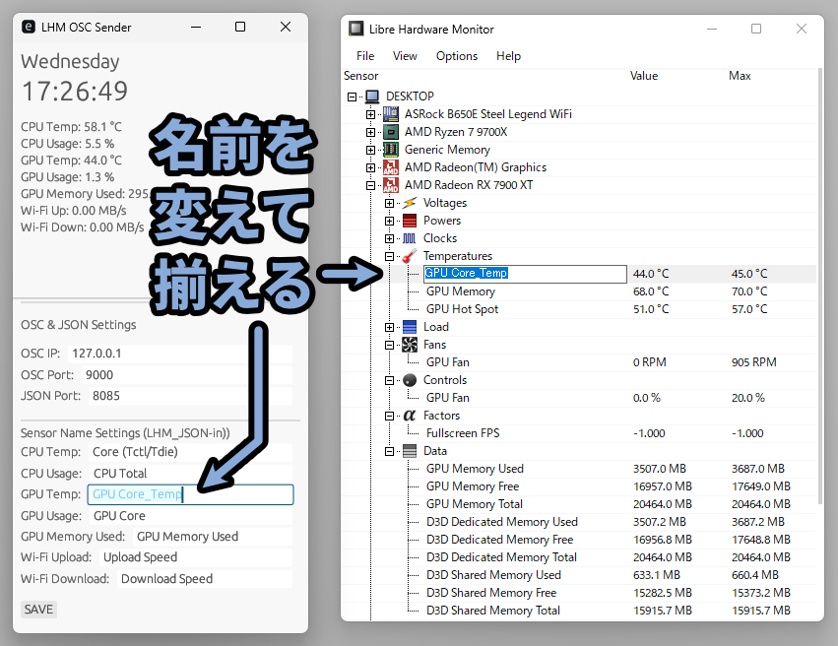
Task: Click the Fans fan icon
Action: pyautogui.click(x=410, y=345)
